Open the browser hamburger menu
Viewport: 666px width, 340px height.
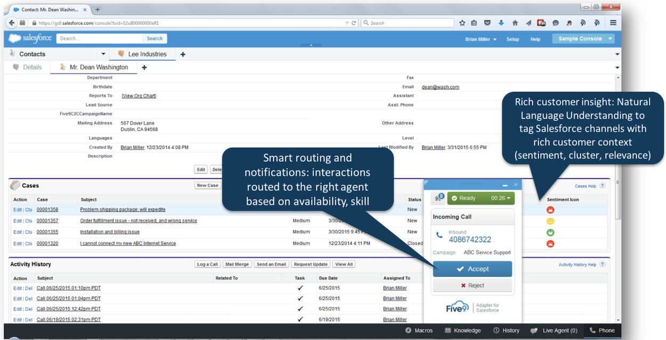click(x=613, y=23)
